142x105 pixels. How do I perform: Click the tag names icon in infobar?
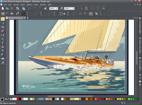(96, 14)
